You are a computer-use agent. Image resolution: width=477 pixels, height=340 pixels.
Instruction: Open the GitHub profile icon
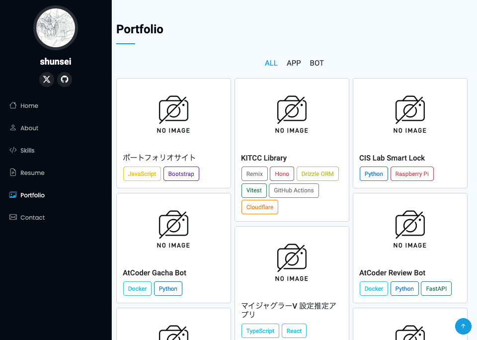(x=65, y=80)
